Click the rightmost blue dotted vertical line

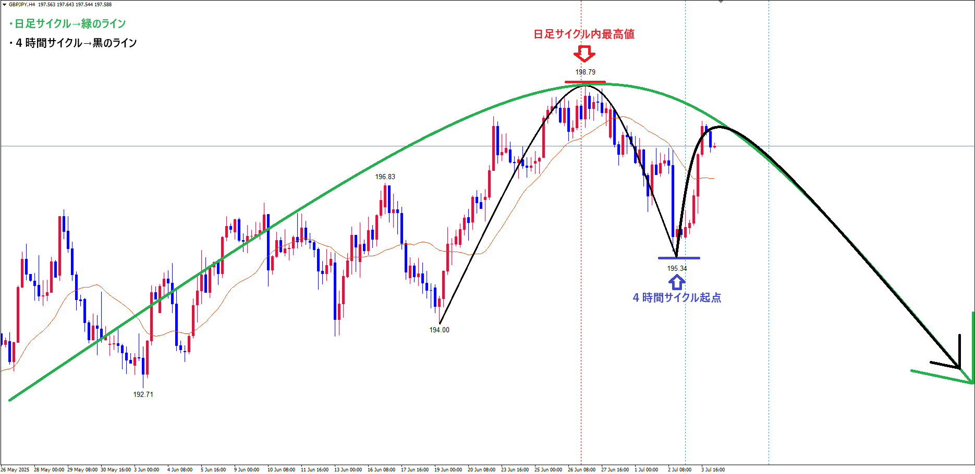point(769,313)
